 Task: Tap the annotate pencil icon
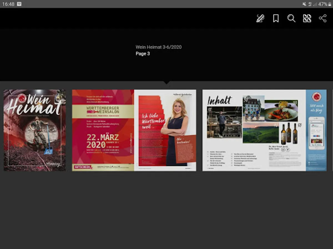point(260,19)
